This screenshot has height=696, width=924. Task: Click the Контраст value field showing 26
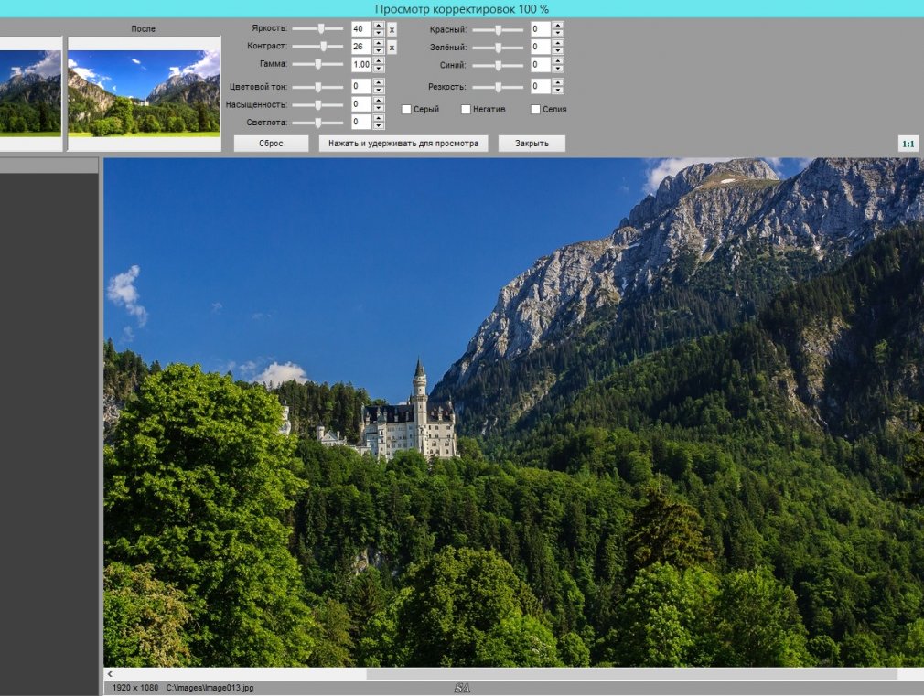coord(361,47)
